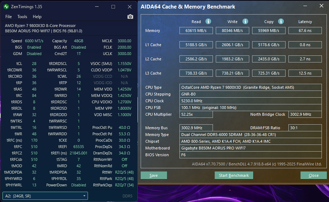Click the Save button in AIDA64

coord(153,175)
